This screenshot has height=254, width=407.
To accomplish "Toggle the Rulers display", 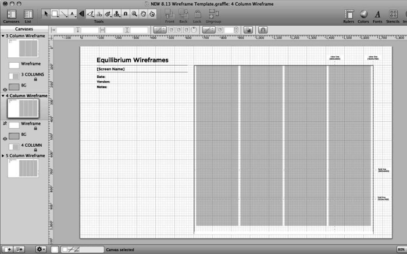I will pyautogui.click(x=349, y=15).
